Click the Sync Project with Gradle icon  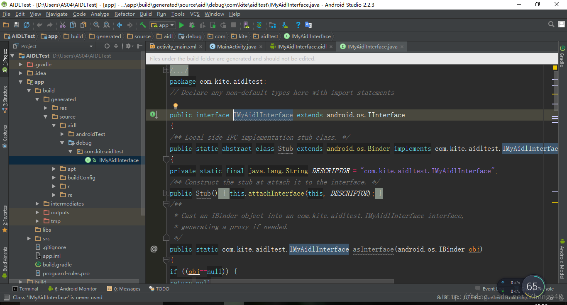(259, 25)
